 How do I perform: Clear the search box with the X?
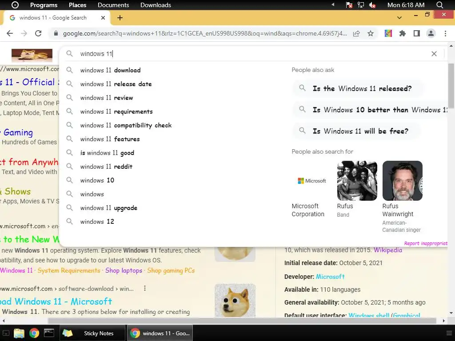pos(434,54)
